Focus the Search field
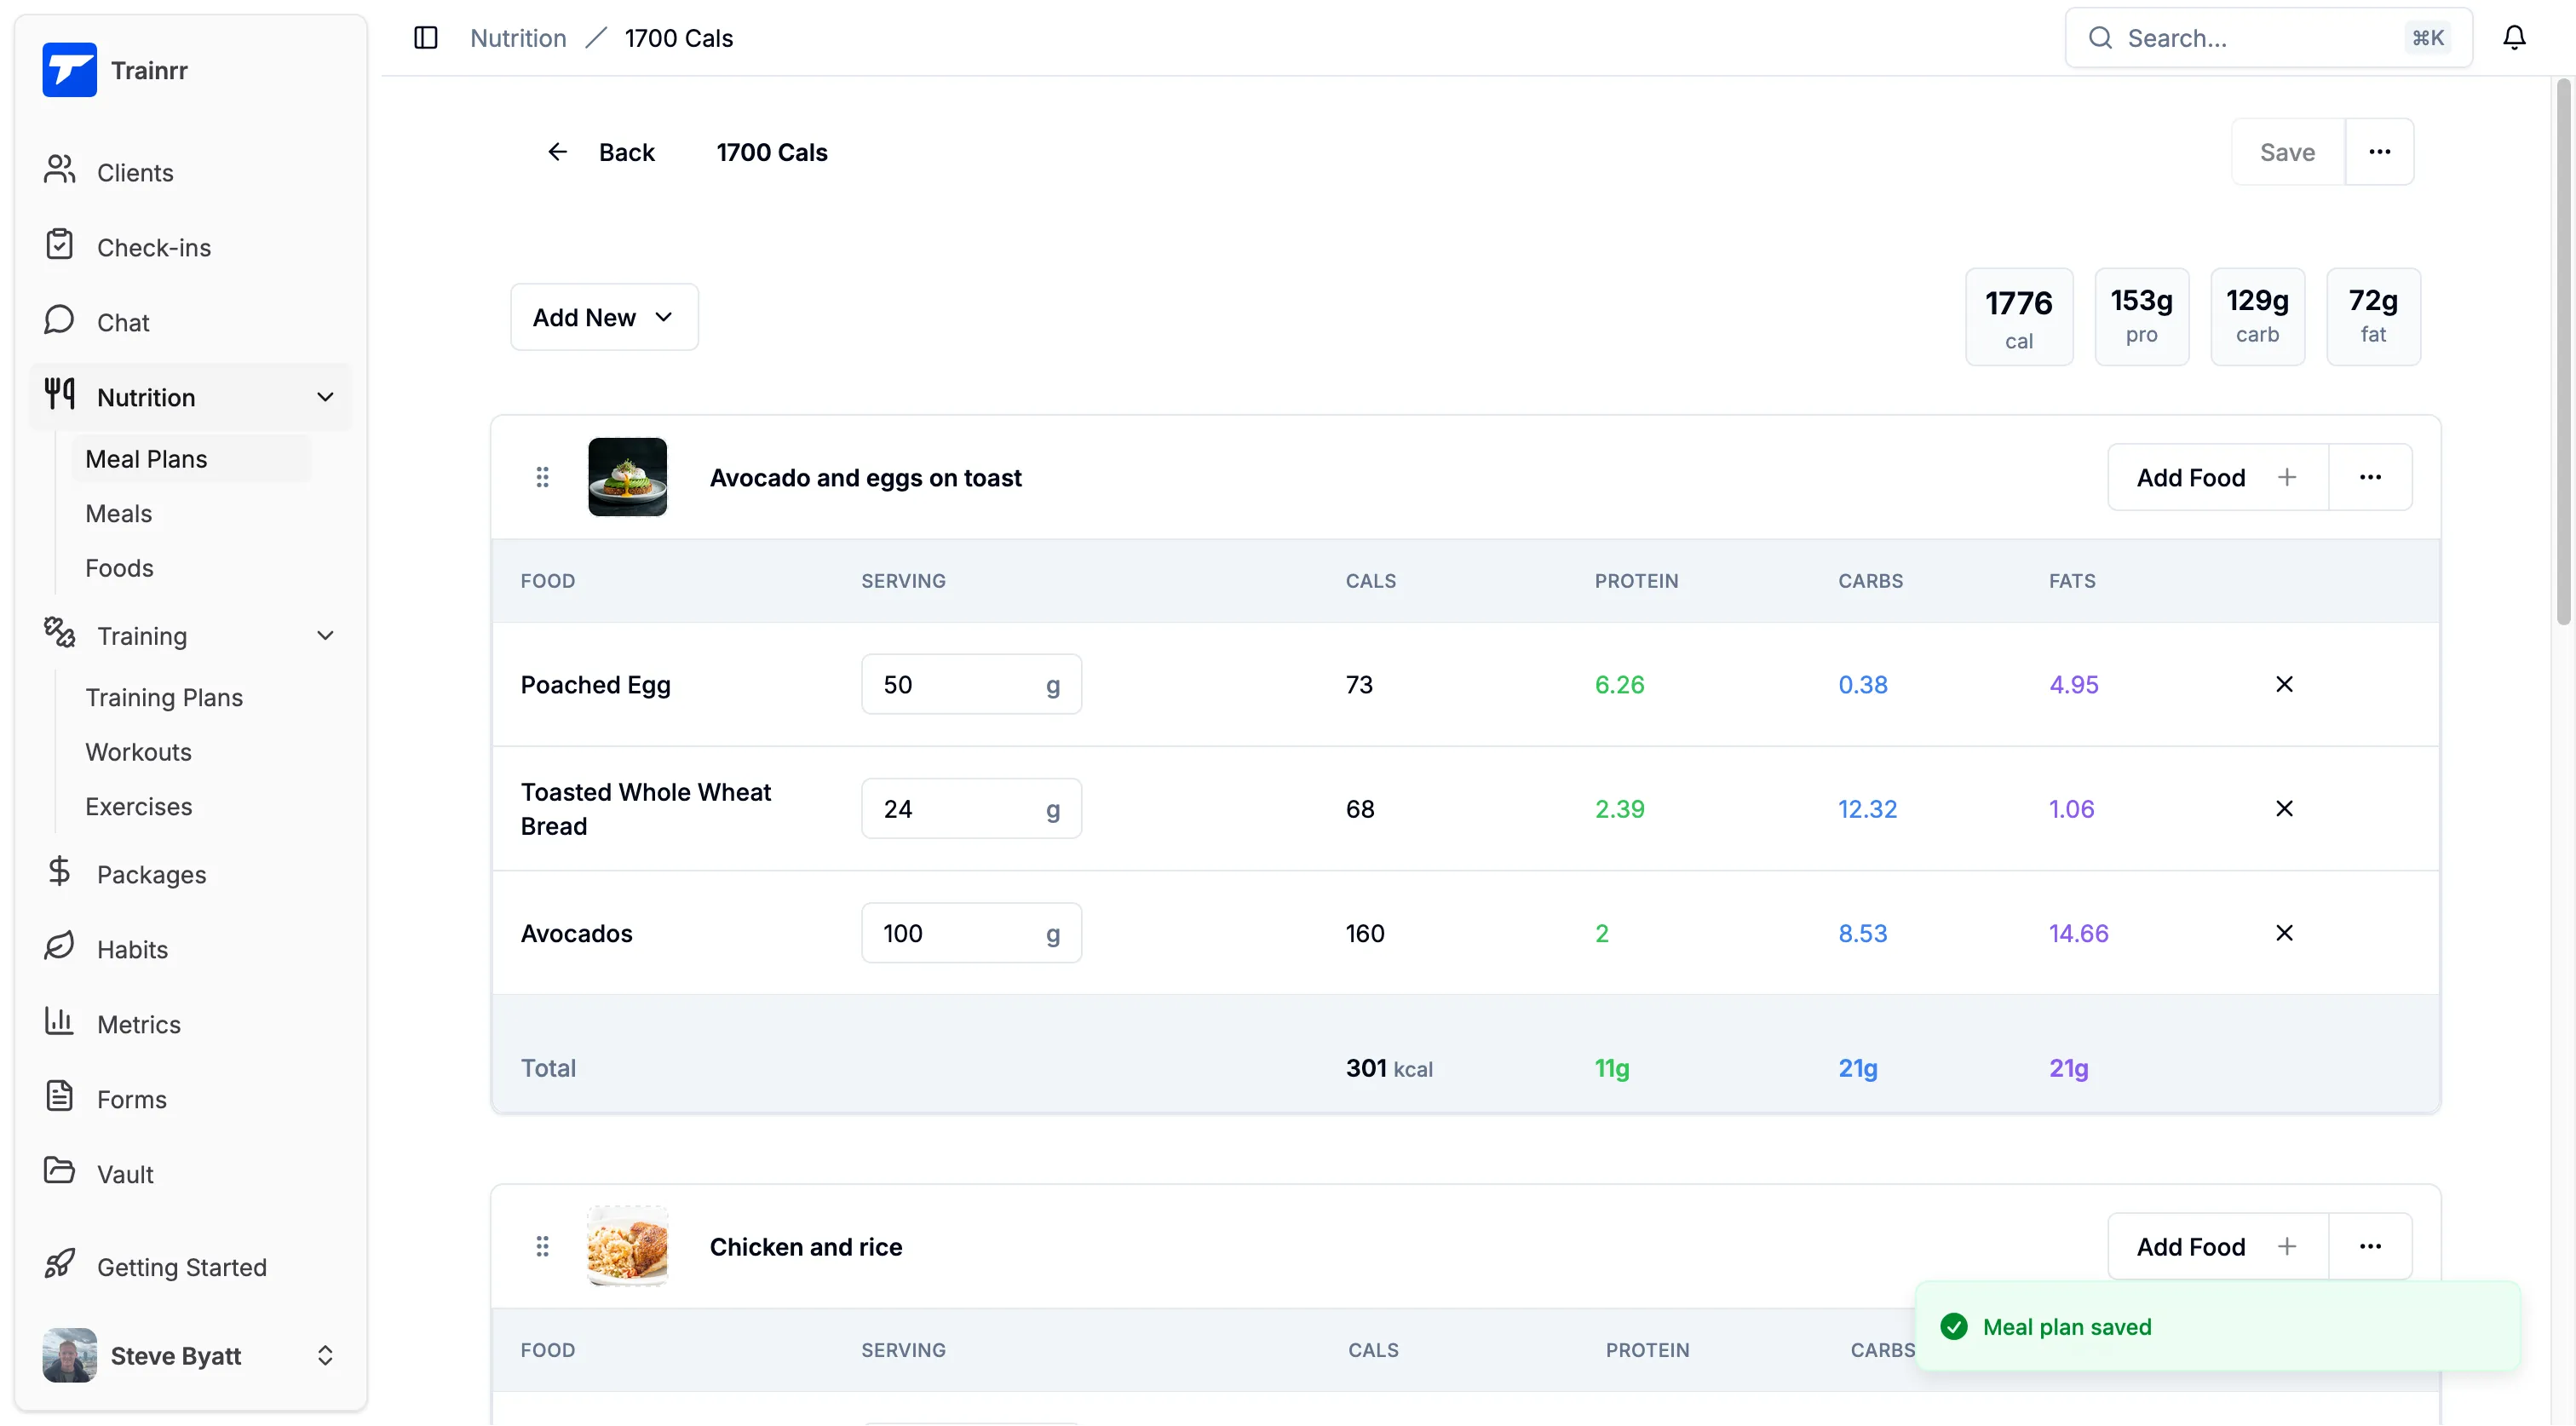 coord(2268,38)
